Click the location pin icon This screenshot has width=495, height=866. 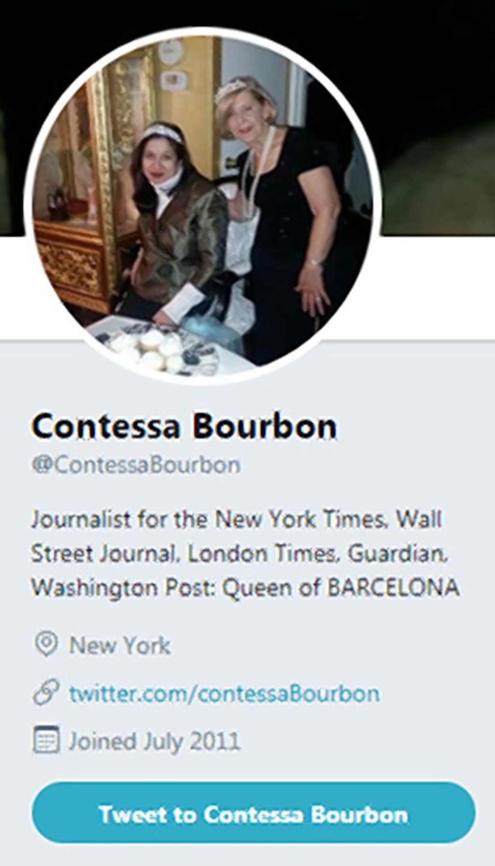[x=46, y=644]
